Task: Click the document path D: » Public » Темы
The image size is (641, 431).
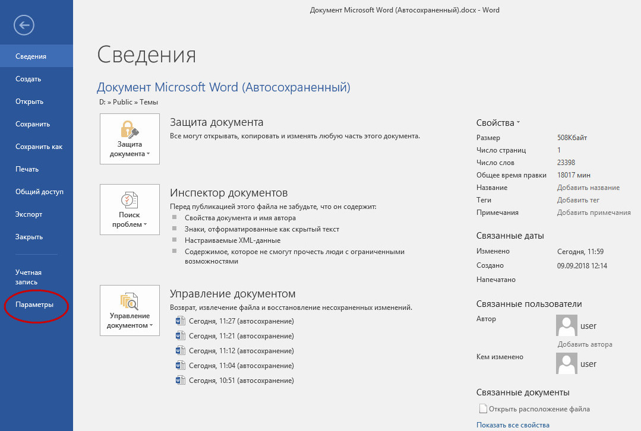Action: coord(128,102)
